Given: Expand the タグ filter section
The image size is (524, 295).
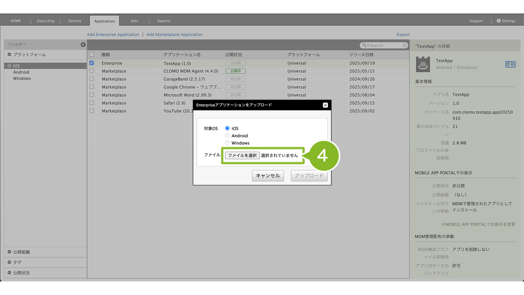Looking at the screenshot, I should point(9,262).
